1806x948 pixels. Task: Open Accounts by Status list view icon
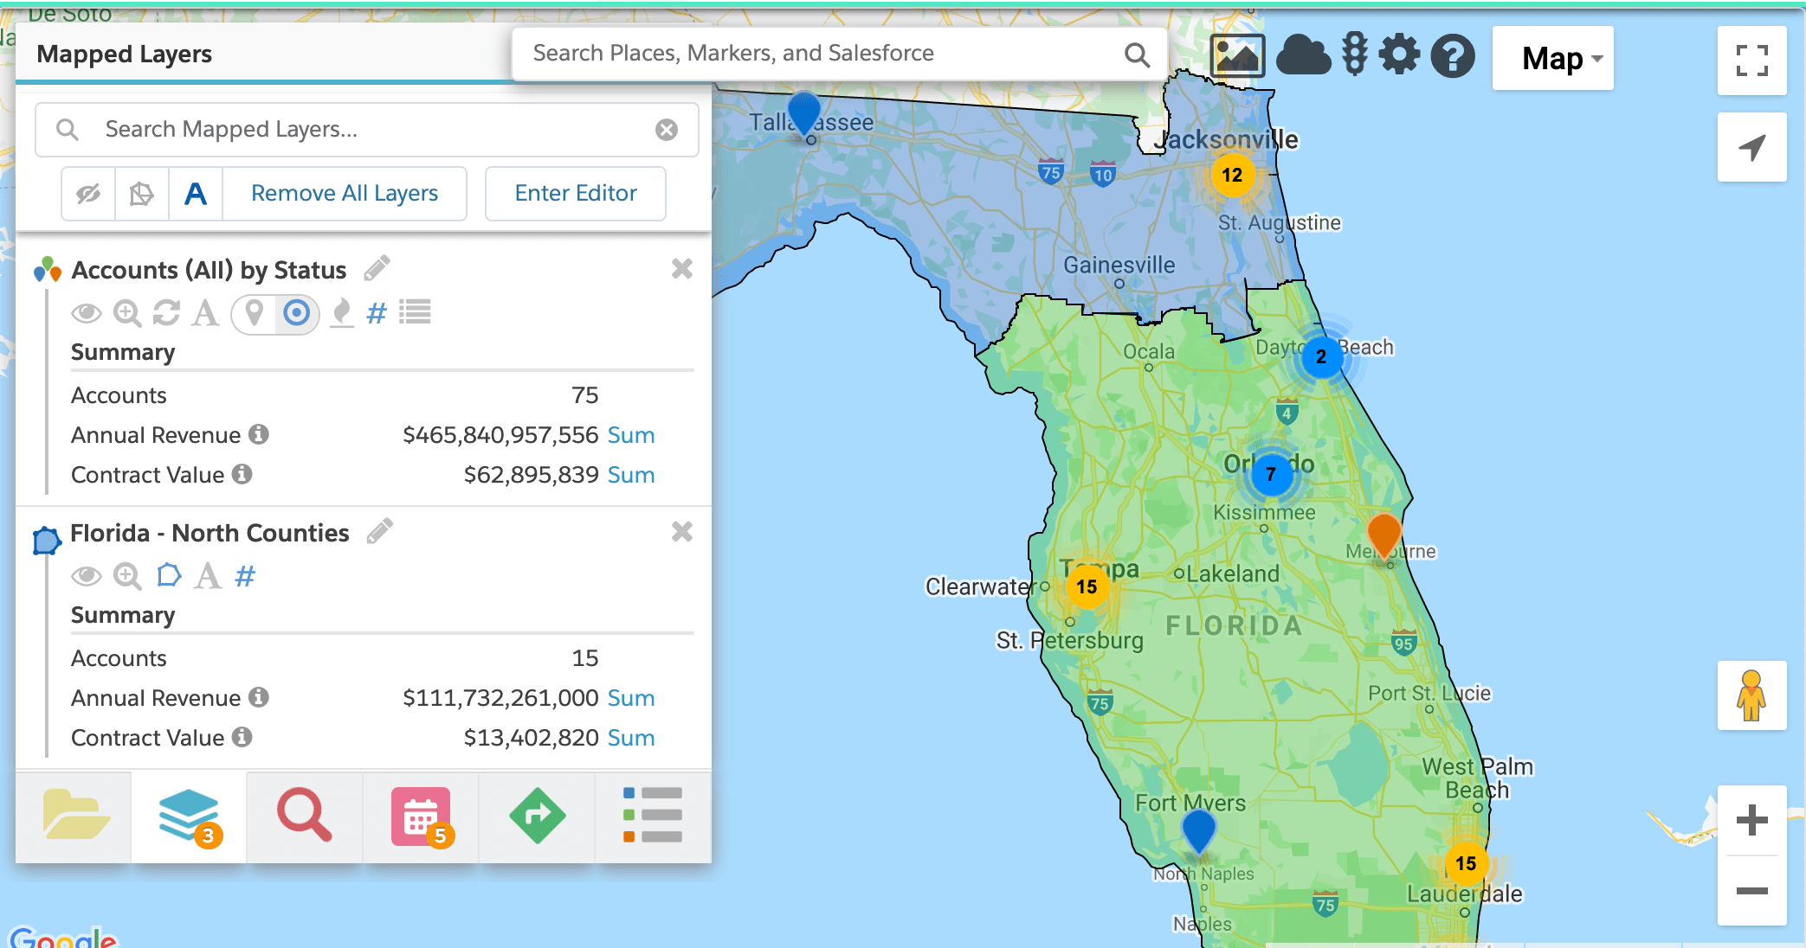click(x=416, y=312)
